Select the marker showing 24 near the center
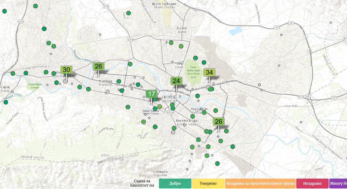The height and width of the screenshot is (189, 347). (x=176, y=81)
